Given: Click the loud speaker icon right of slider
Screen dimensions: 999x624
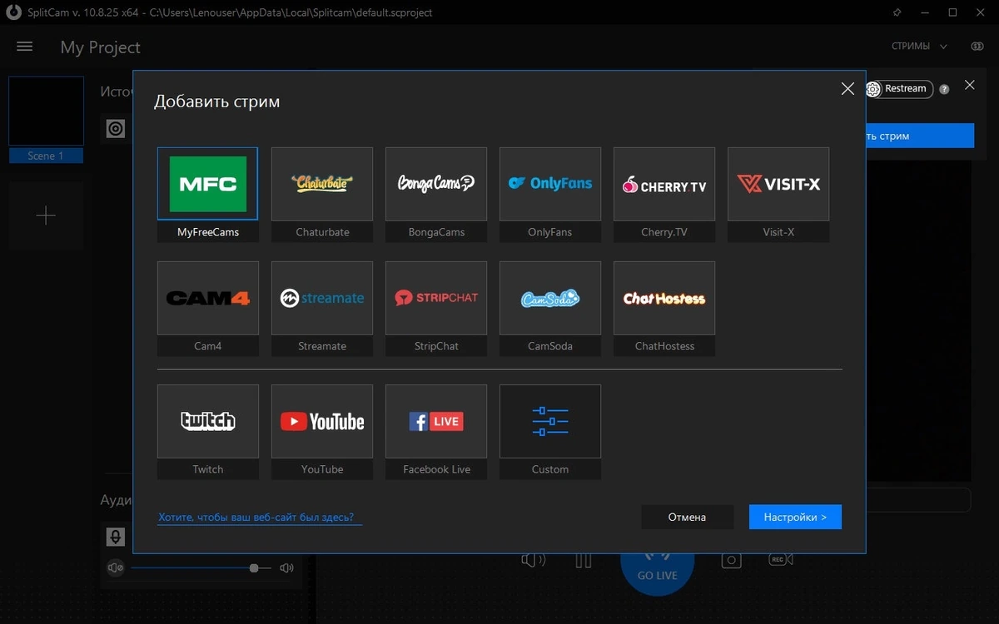Looking at the screenshot, I should pyautogui.click(x=287, y=568).
